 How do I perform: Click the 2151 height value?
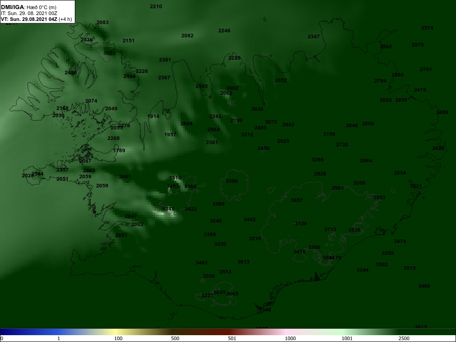pyautogui.click(x=129, y=41)
